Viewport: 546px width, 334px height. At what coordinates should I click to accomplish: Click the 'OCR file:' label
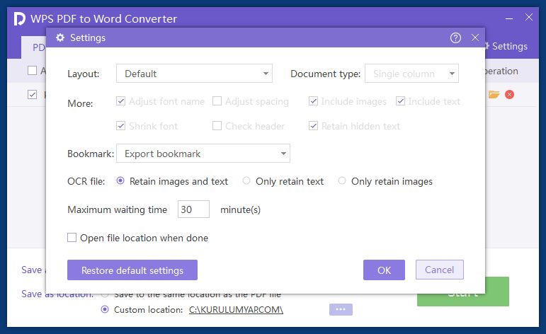click(x=86, y=181)
